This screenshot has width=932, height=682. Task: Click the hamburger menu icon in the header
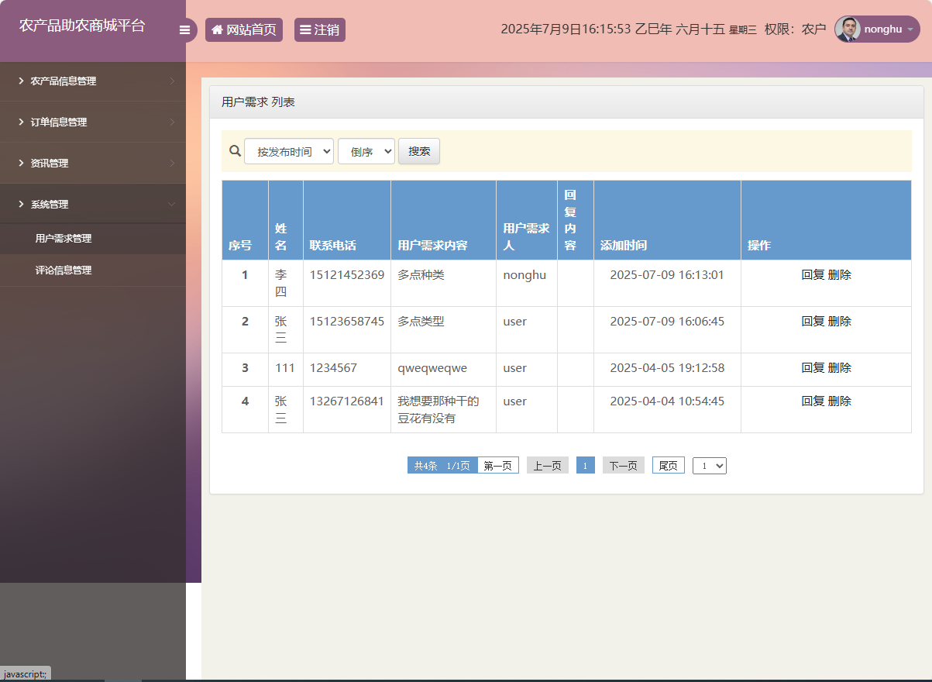coord(184,29)
